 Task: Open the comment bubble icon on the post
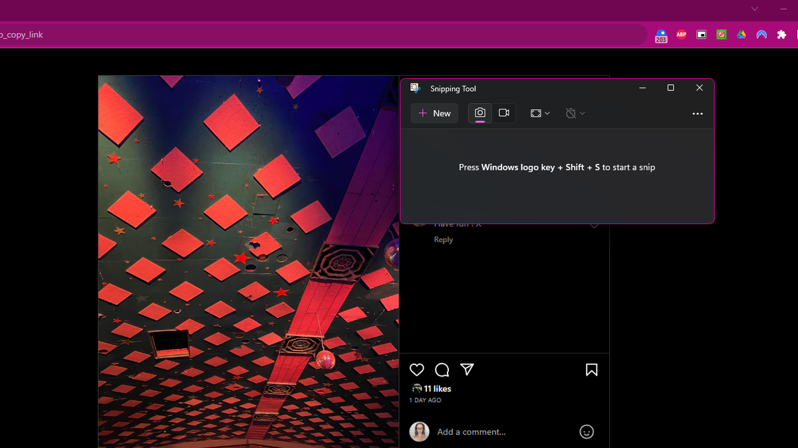tap(442, 370)
